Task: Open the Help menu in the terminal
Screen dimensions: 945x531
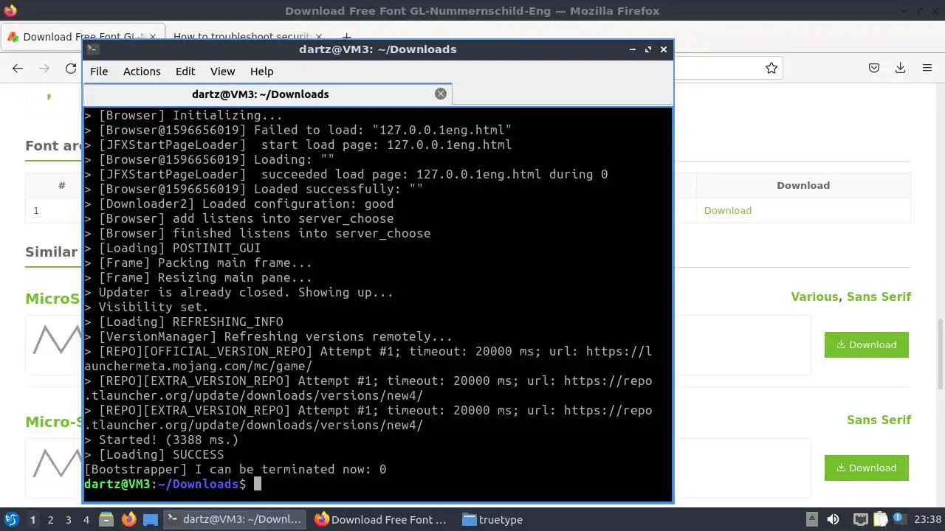Action: coord(261,72)
